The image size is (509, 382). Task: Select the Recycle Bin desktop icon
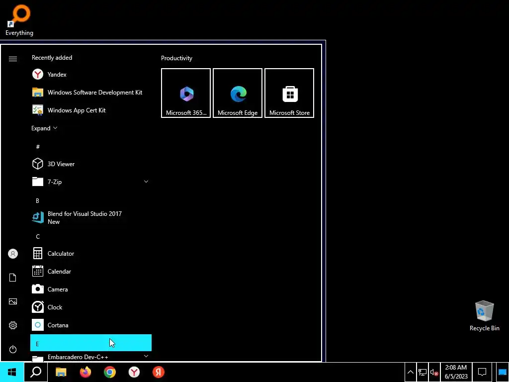click(x=484, y=316)
